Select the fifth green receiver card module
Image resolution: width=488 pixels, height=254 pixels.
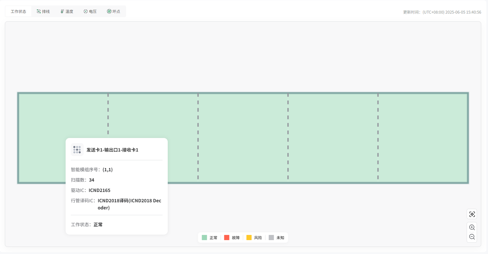423,138
